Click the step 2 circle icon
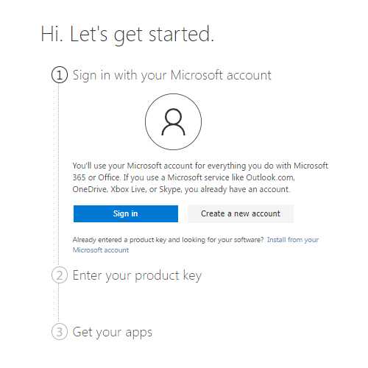368x368 pixels. [60, 275]
